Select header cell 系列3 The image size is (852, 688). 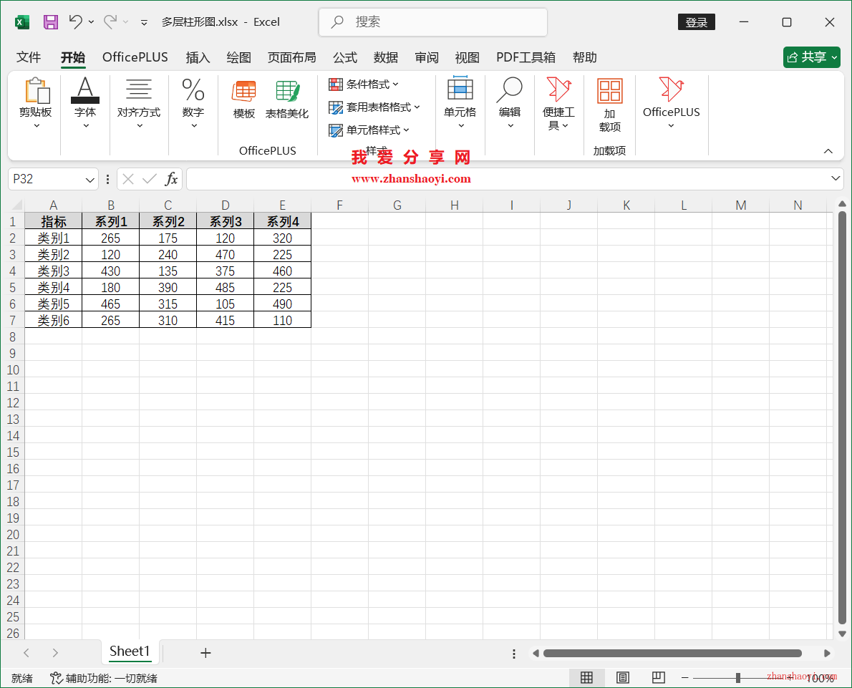pos(225,221)
